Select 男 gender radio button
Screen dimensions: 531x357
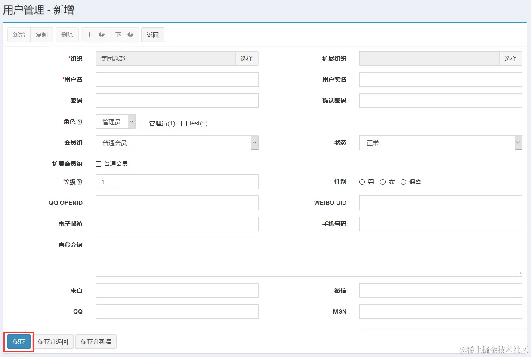tap(362, 182)
